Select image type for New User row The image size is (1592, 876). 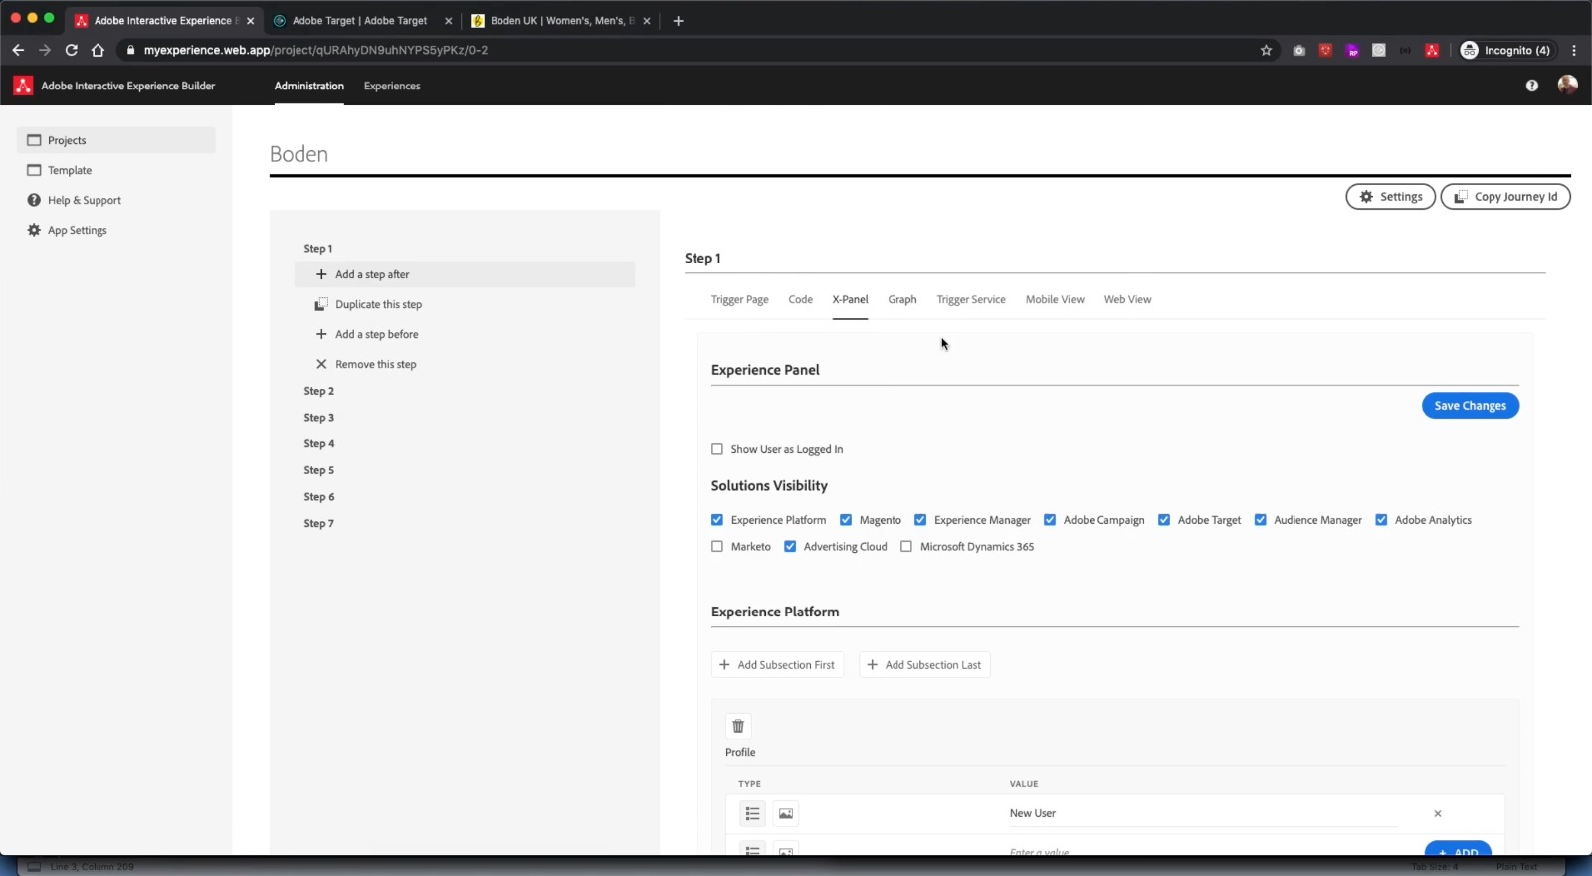pos(786,813)
